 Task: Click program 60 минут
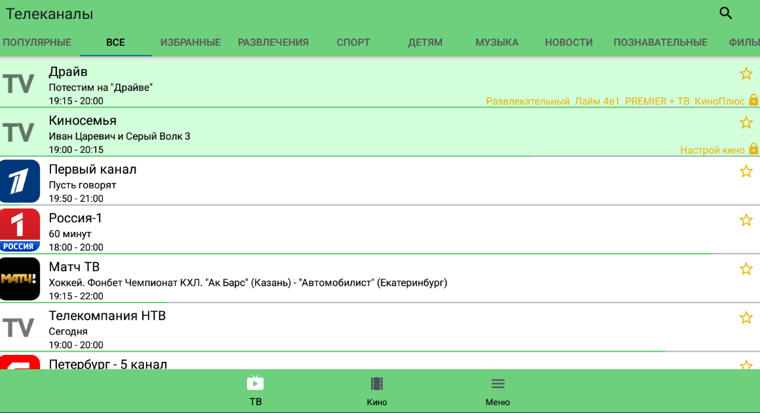point(70,234)
